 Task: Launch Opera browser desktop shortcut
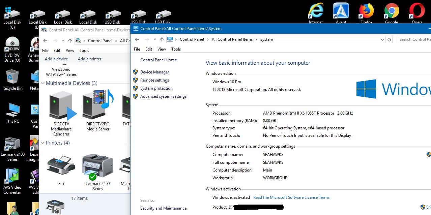click(x=417, y=13)
